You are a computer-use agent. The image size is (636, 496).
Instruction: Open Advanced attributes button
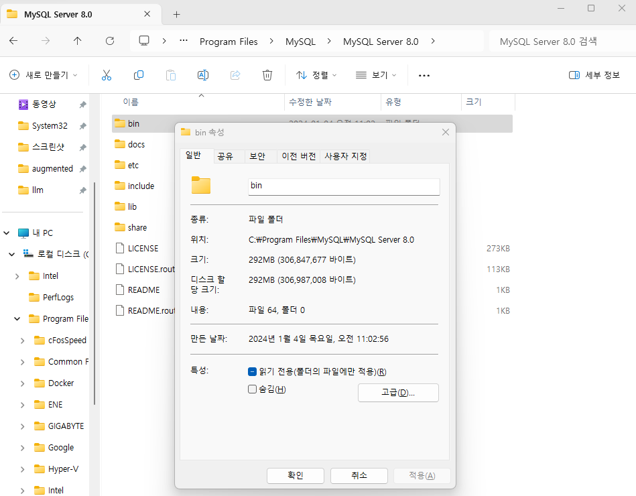pyautogui.click(x=398, y=393)
